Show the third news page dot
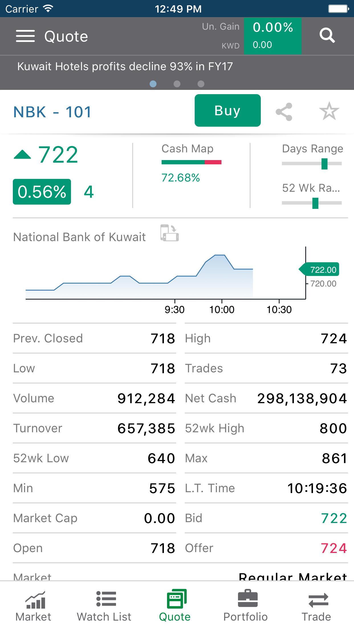The width and height of the screenshot is (354, 630). point(201,84)
